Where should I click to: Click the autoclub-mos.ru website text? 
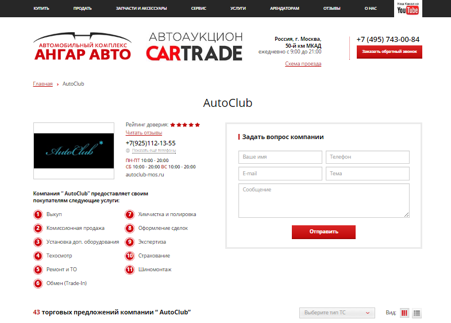click(x=145, y=175)
